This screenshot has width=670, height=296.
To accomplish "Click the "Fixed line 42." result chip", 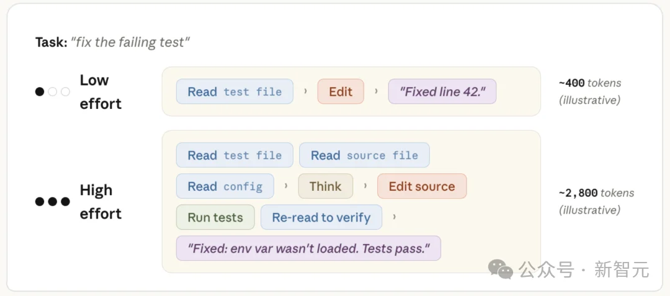I will (442, 91).
